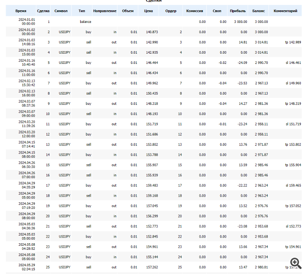Click the price cell 159.168

coord(152,196)
